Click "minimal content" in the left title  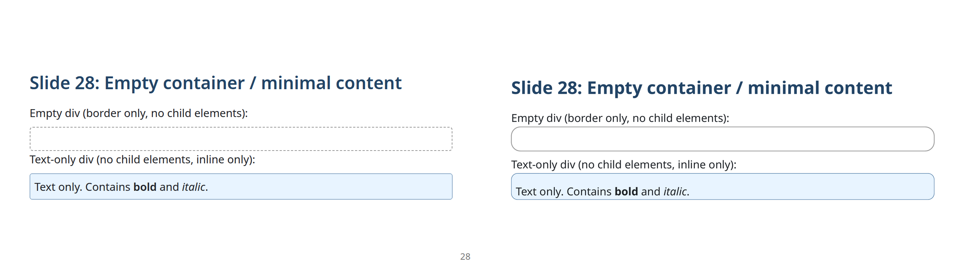pyautogui.click(x=331, y=83)
